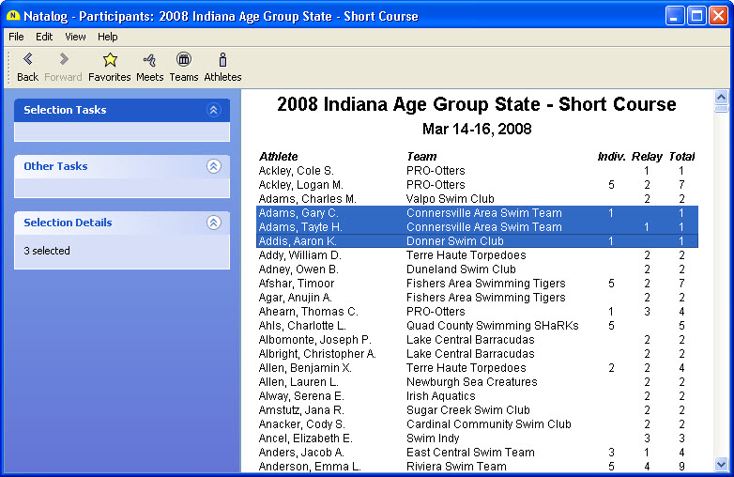Open the Athletes toolbar icon
Viewport: 734px width, 477px height.
222,60
